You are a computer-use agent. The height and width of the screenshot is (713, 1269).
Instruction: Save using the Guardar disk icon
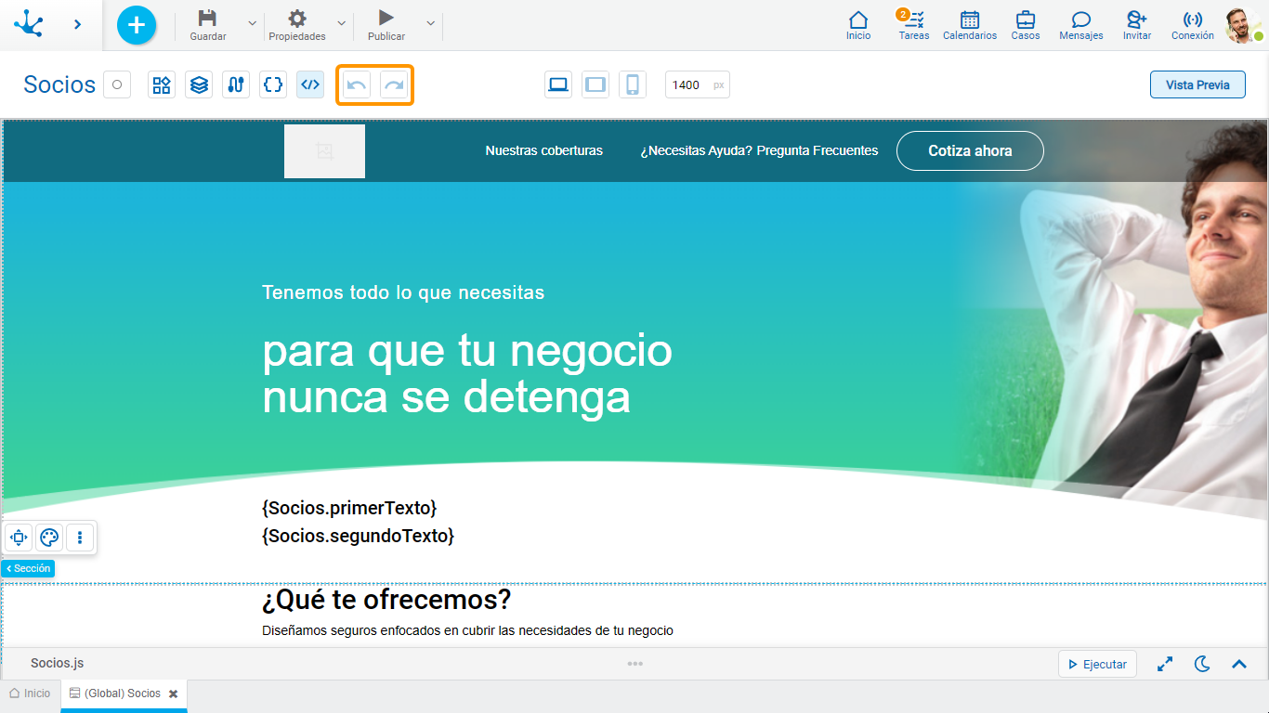[x=208, y=19]
